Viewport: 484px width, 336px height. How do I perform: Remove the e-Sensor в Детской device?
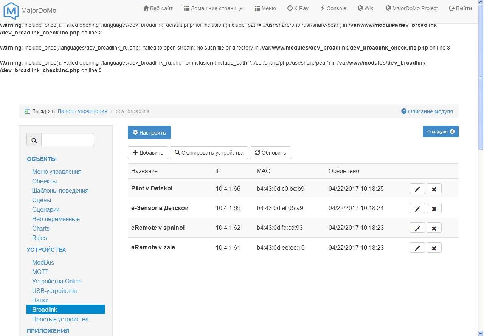click(x=434, y=209)
